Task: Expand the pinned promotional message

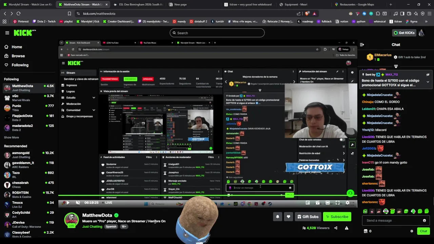Action: 428,82
